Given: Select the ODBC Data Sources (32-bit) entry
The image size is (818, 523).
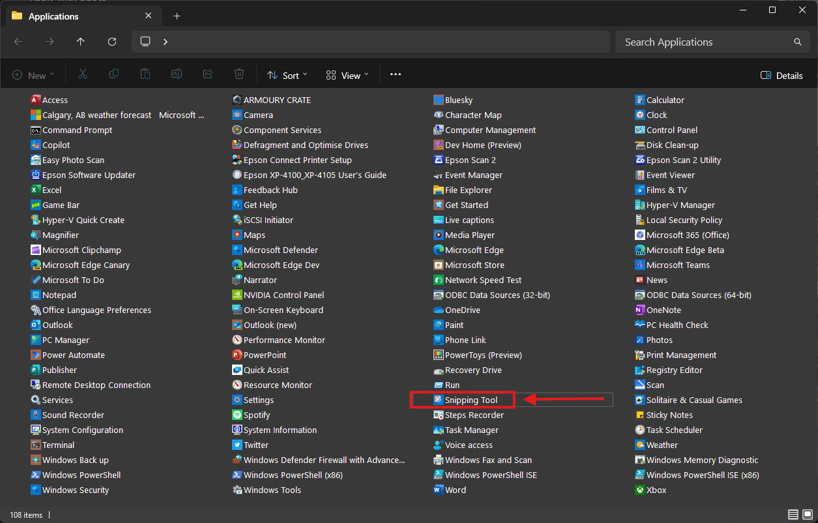Looking at the screenshot, I should pos(492,295).
